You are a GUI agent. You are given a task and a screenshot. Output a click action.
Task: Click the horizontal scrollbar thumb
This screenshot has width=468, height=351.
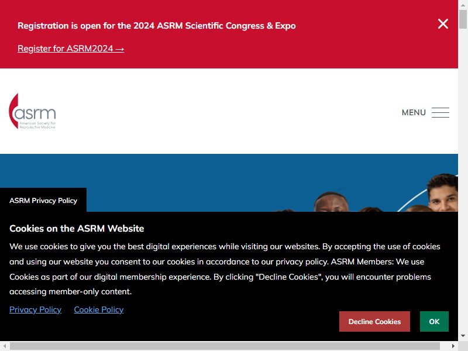coord(225,346)
